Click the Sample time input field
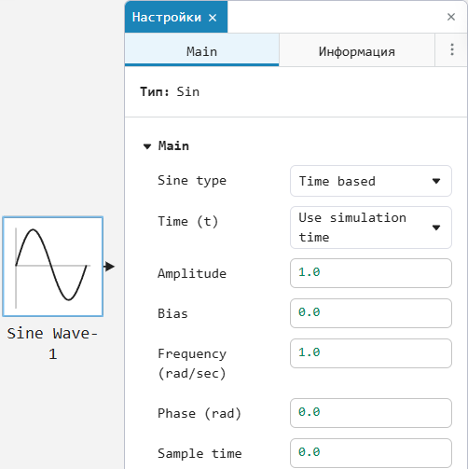 pyautogui.click(x=371, y=453)
